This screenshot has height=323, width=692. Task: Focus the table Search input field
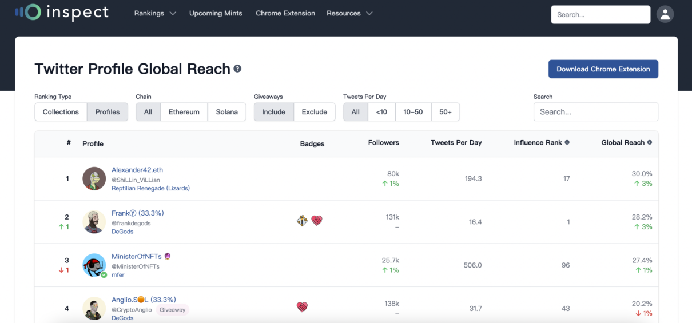point(596,112)
